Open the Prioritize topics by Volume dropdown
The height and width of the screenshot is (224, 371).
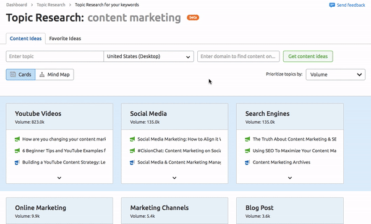click(x=335, y=75)
